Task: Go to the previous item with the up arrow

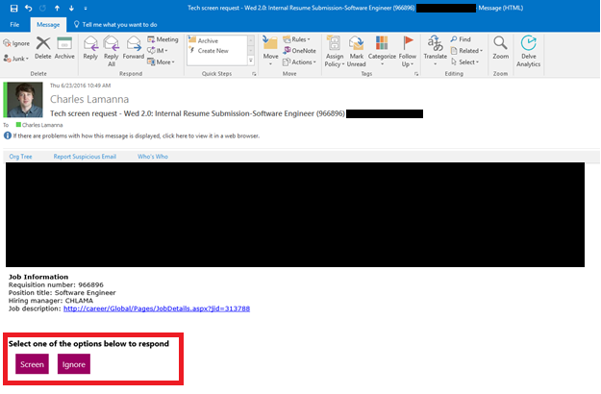Action: (57, 8)
